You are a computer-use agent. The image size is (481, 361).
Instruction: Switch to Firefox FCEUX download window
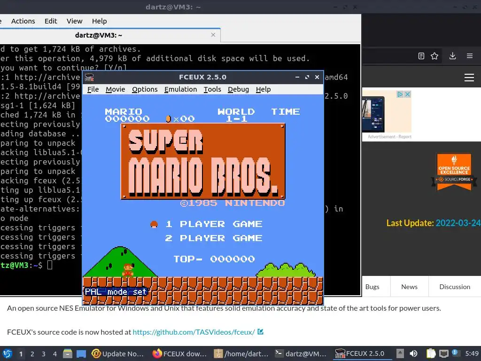click(x=179, y=353)
